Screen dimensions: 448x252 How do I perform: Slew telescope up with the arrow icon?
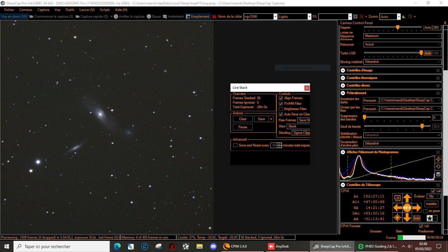pyautogui.click(x=407, y=197)
